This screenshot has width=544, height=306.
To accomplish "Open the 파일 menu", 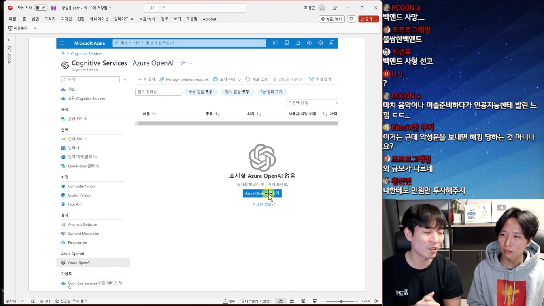I will tap(13, 19).
